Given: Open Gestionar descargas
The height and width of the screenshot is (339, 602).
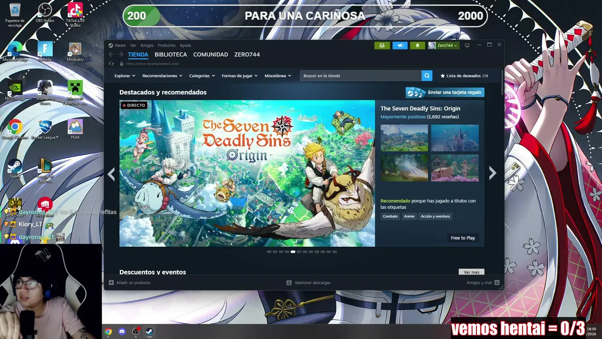Looking at the screenshot, I should [309, 282].
